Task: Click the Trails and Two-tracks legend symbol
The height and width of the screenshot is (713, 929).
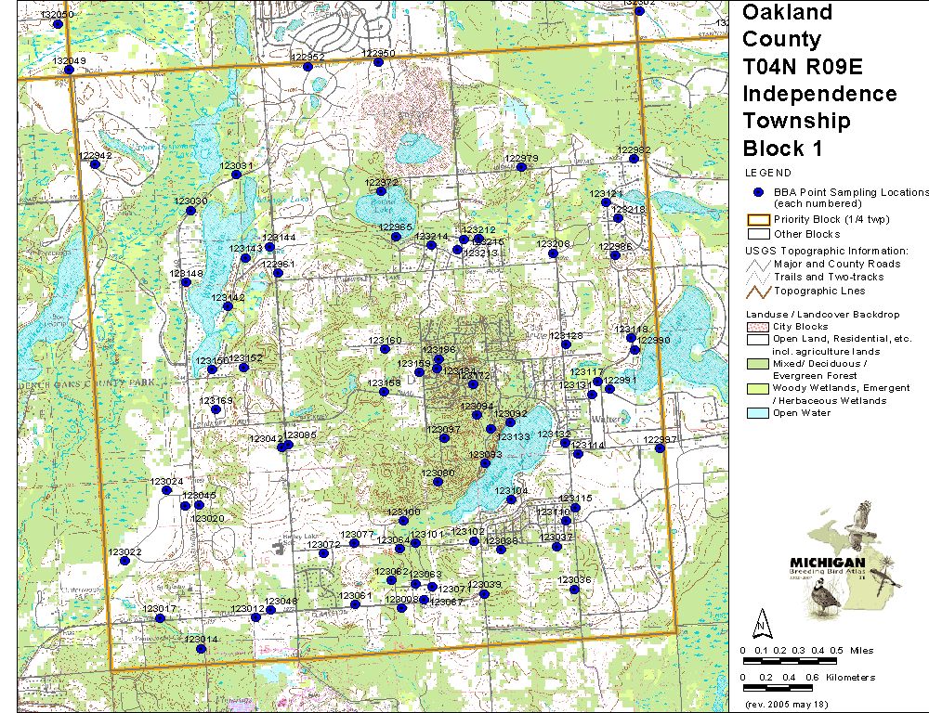Action: click(x=759, y=278)
